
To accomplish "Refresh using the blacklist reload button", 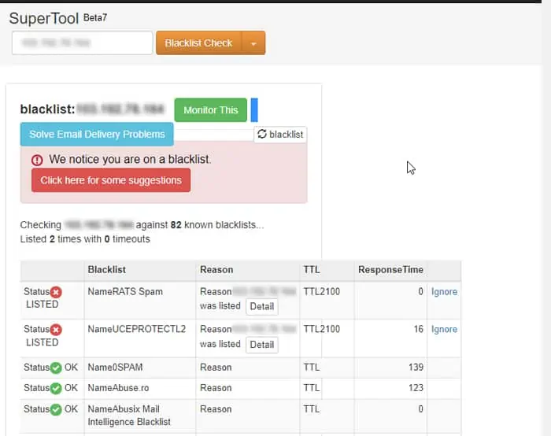I will pos(280,135).
